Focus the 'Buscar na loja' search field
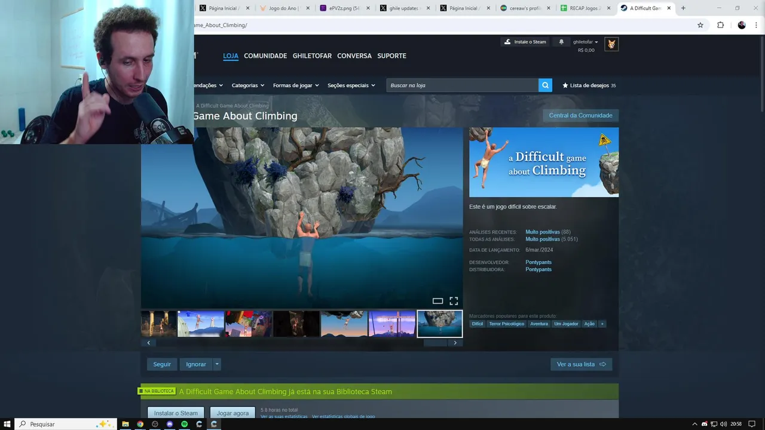 [x=462, y=85]
